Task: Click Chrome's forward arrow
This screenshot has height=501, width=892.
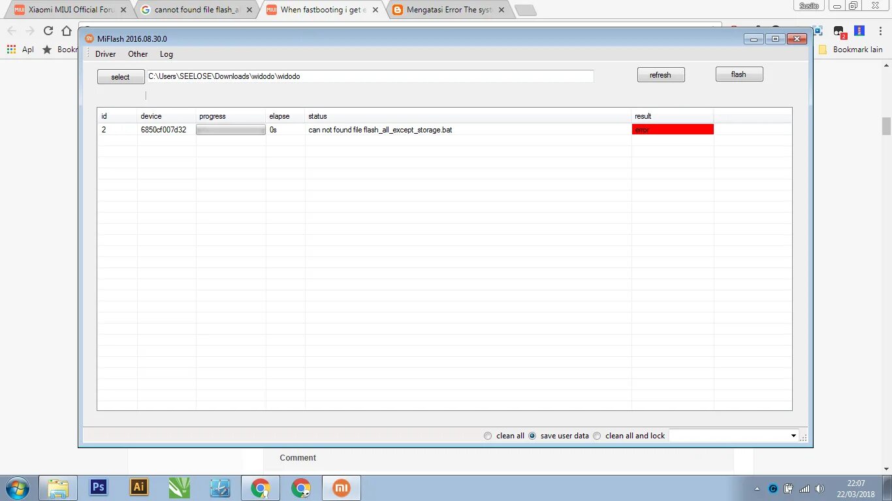Action: [30, 31]
